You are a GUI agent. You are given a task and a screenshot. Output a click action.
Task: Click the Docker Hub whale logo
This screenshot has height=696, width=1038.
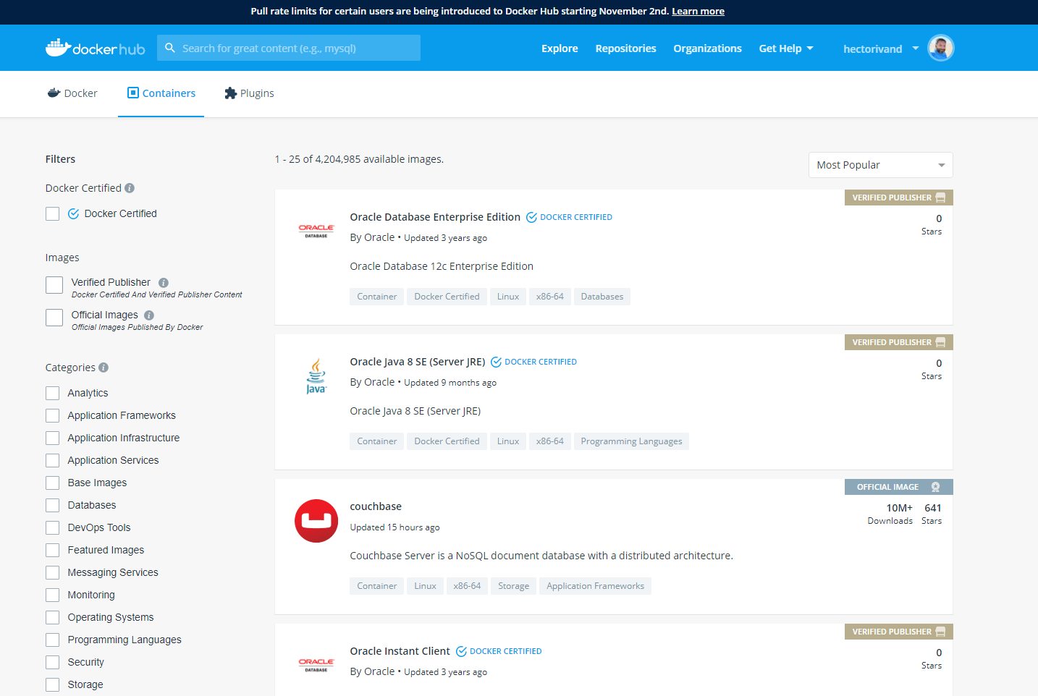(95, 48)
